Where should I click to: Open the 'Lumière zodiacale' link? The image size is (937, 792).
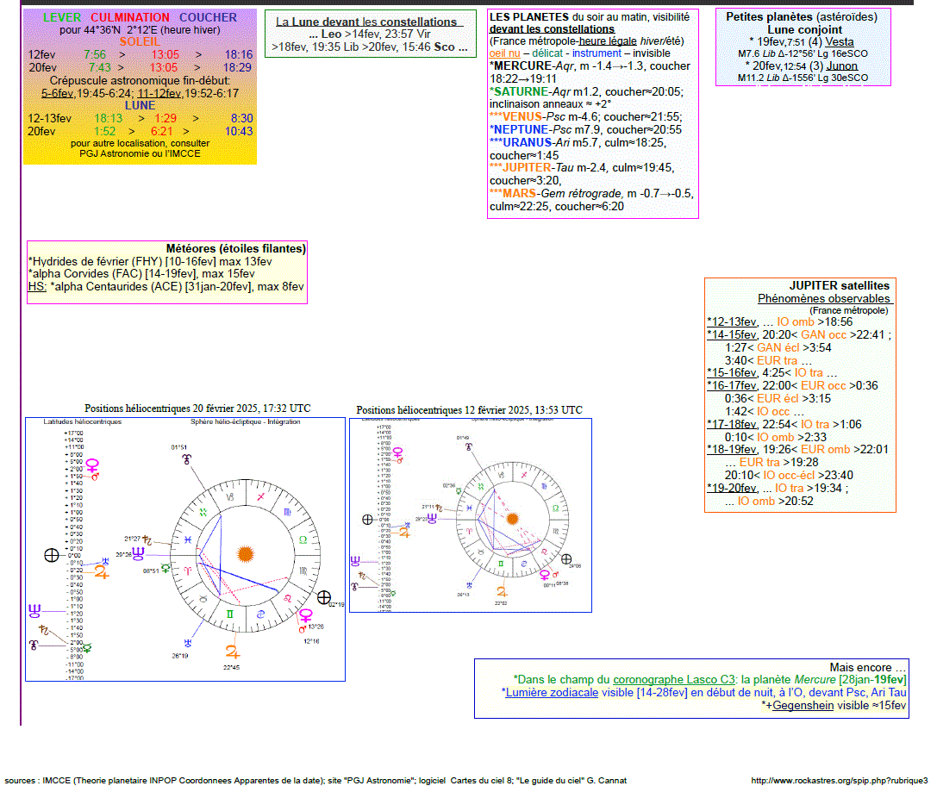(552, 693)
